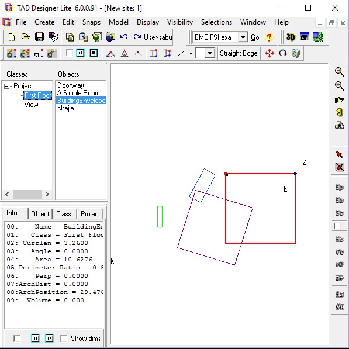349x349 pixels.
Task: Open the BMC FSI.exa dropdown
Action: click(x=243, y=37)
